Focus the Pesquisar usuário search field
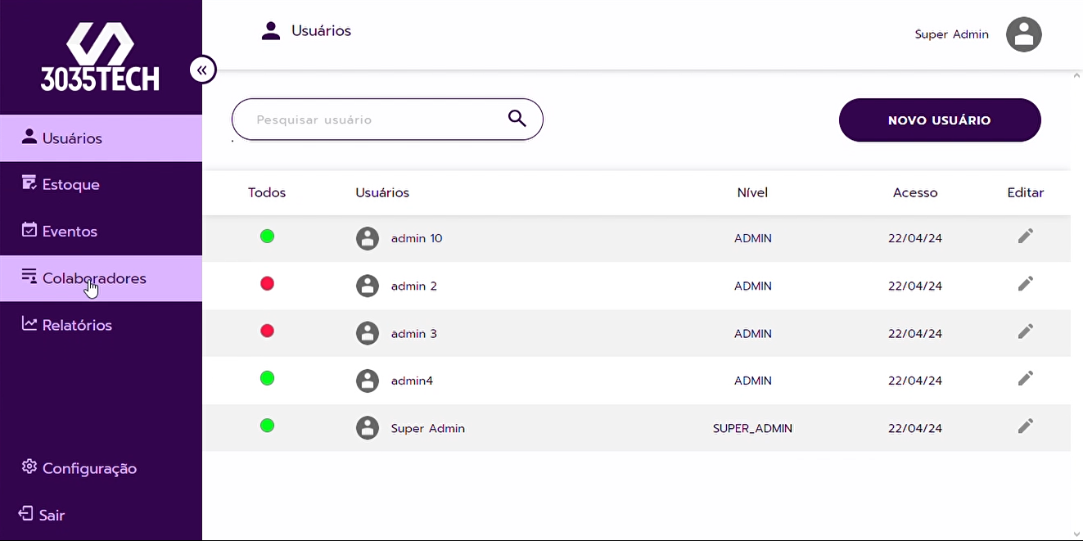The height and width of the screenshot is (541, 1083). click(x=387, y=119)
